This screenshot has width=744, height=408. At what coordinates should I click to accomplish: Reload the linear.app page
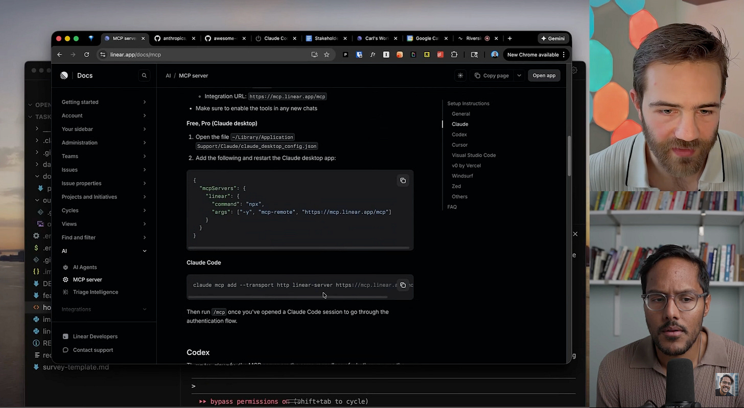pos(86,55)
